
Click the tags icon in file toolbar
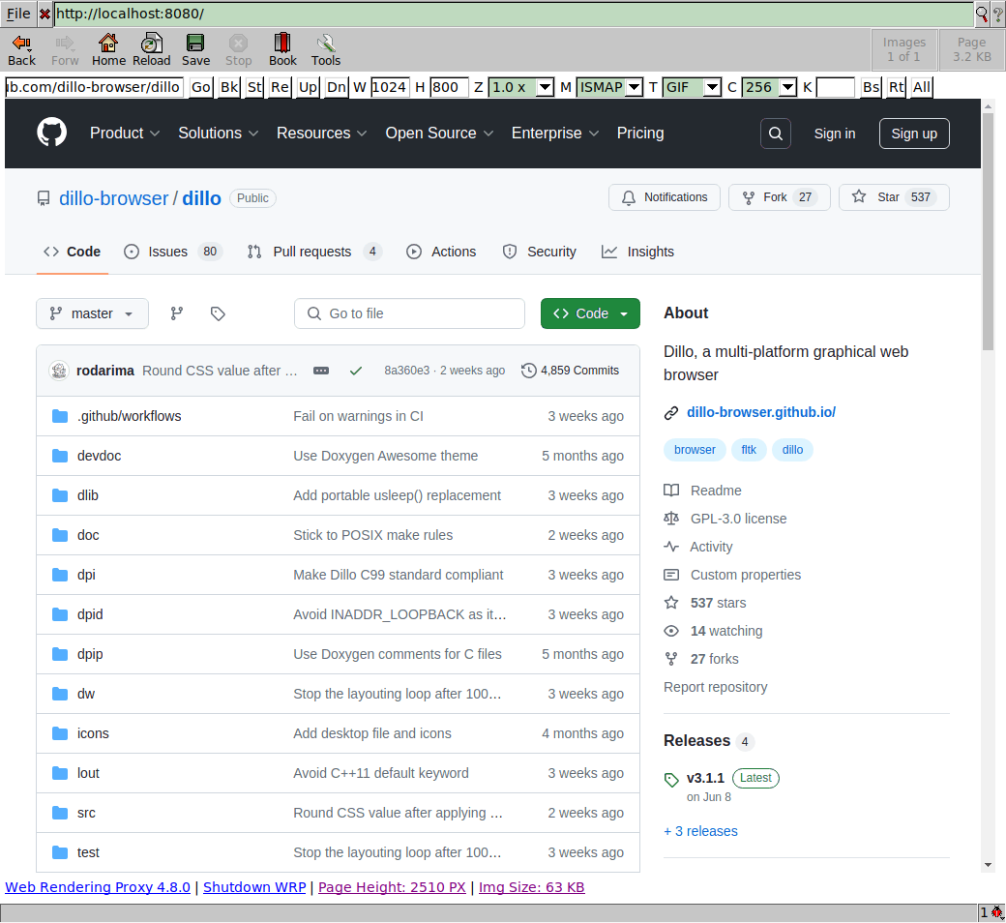218,313
